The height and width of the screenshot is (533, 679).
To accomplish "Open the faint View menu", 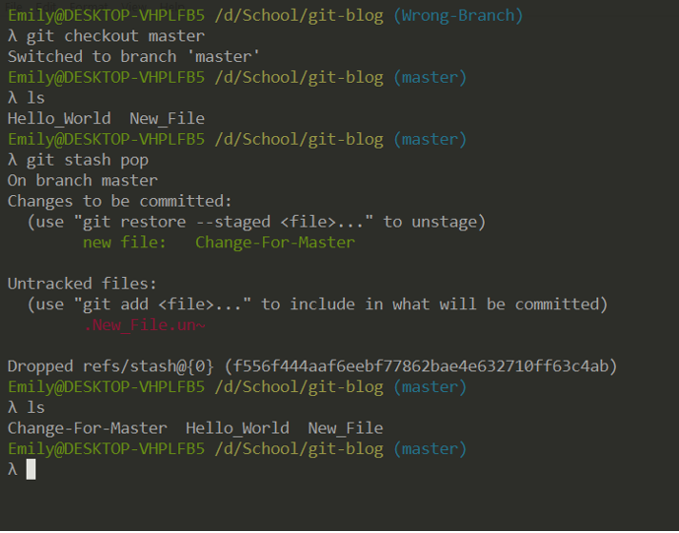I will pyautogui.click(x=134, y=6).
